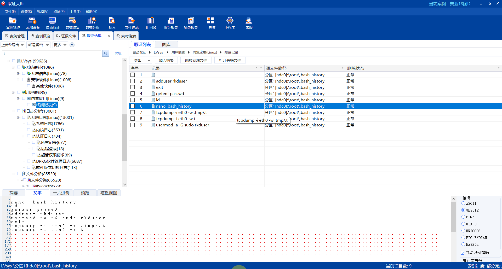The image size is (502, 269).
Task: Open the 时间线 view
Action: click(151, 23)
